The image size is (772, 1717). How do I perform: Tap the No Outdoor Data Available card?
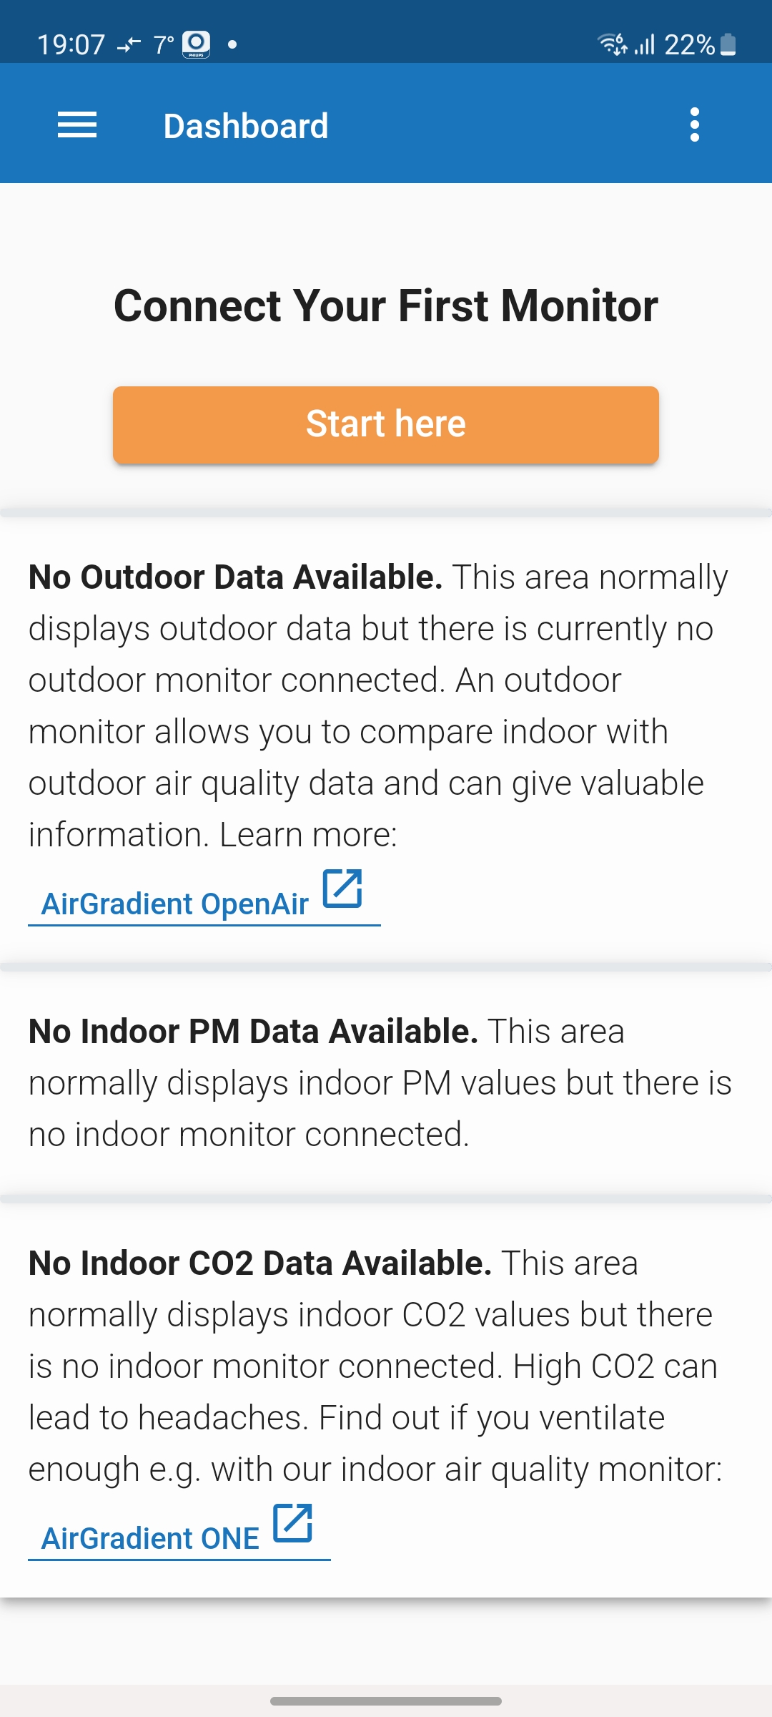(x=386, y=740)
